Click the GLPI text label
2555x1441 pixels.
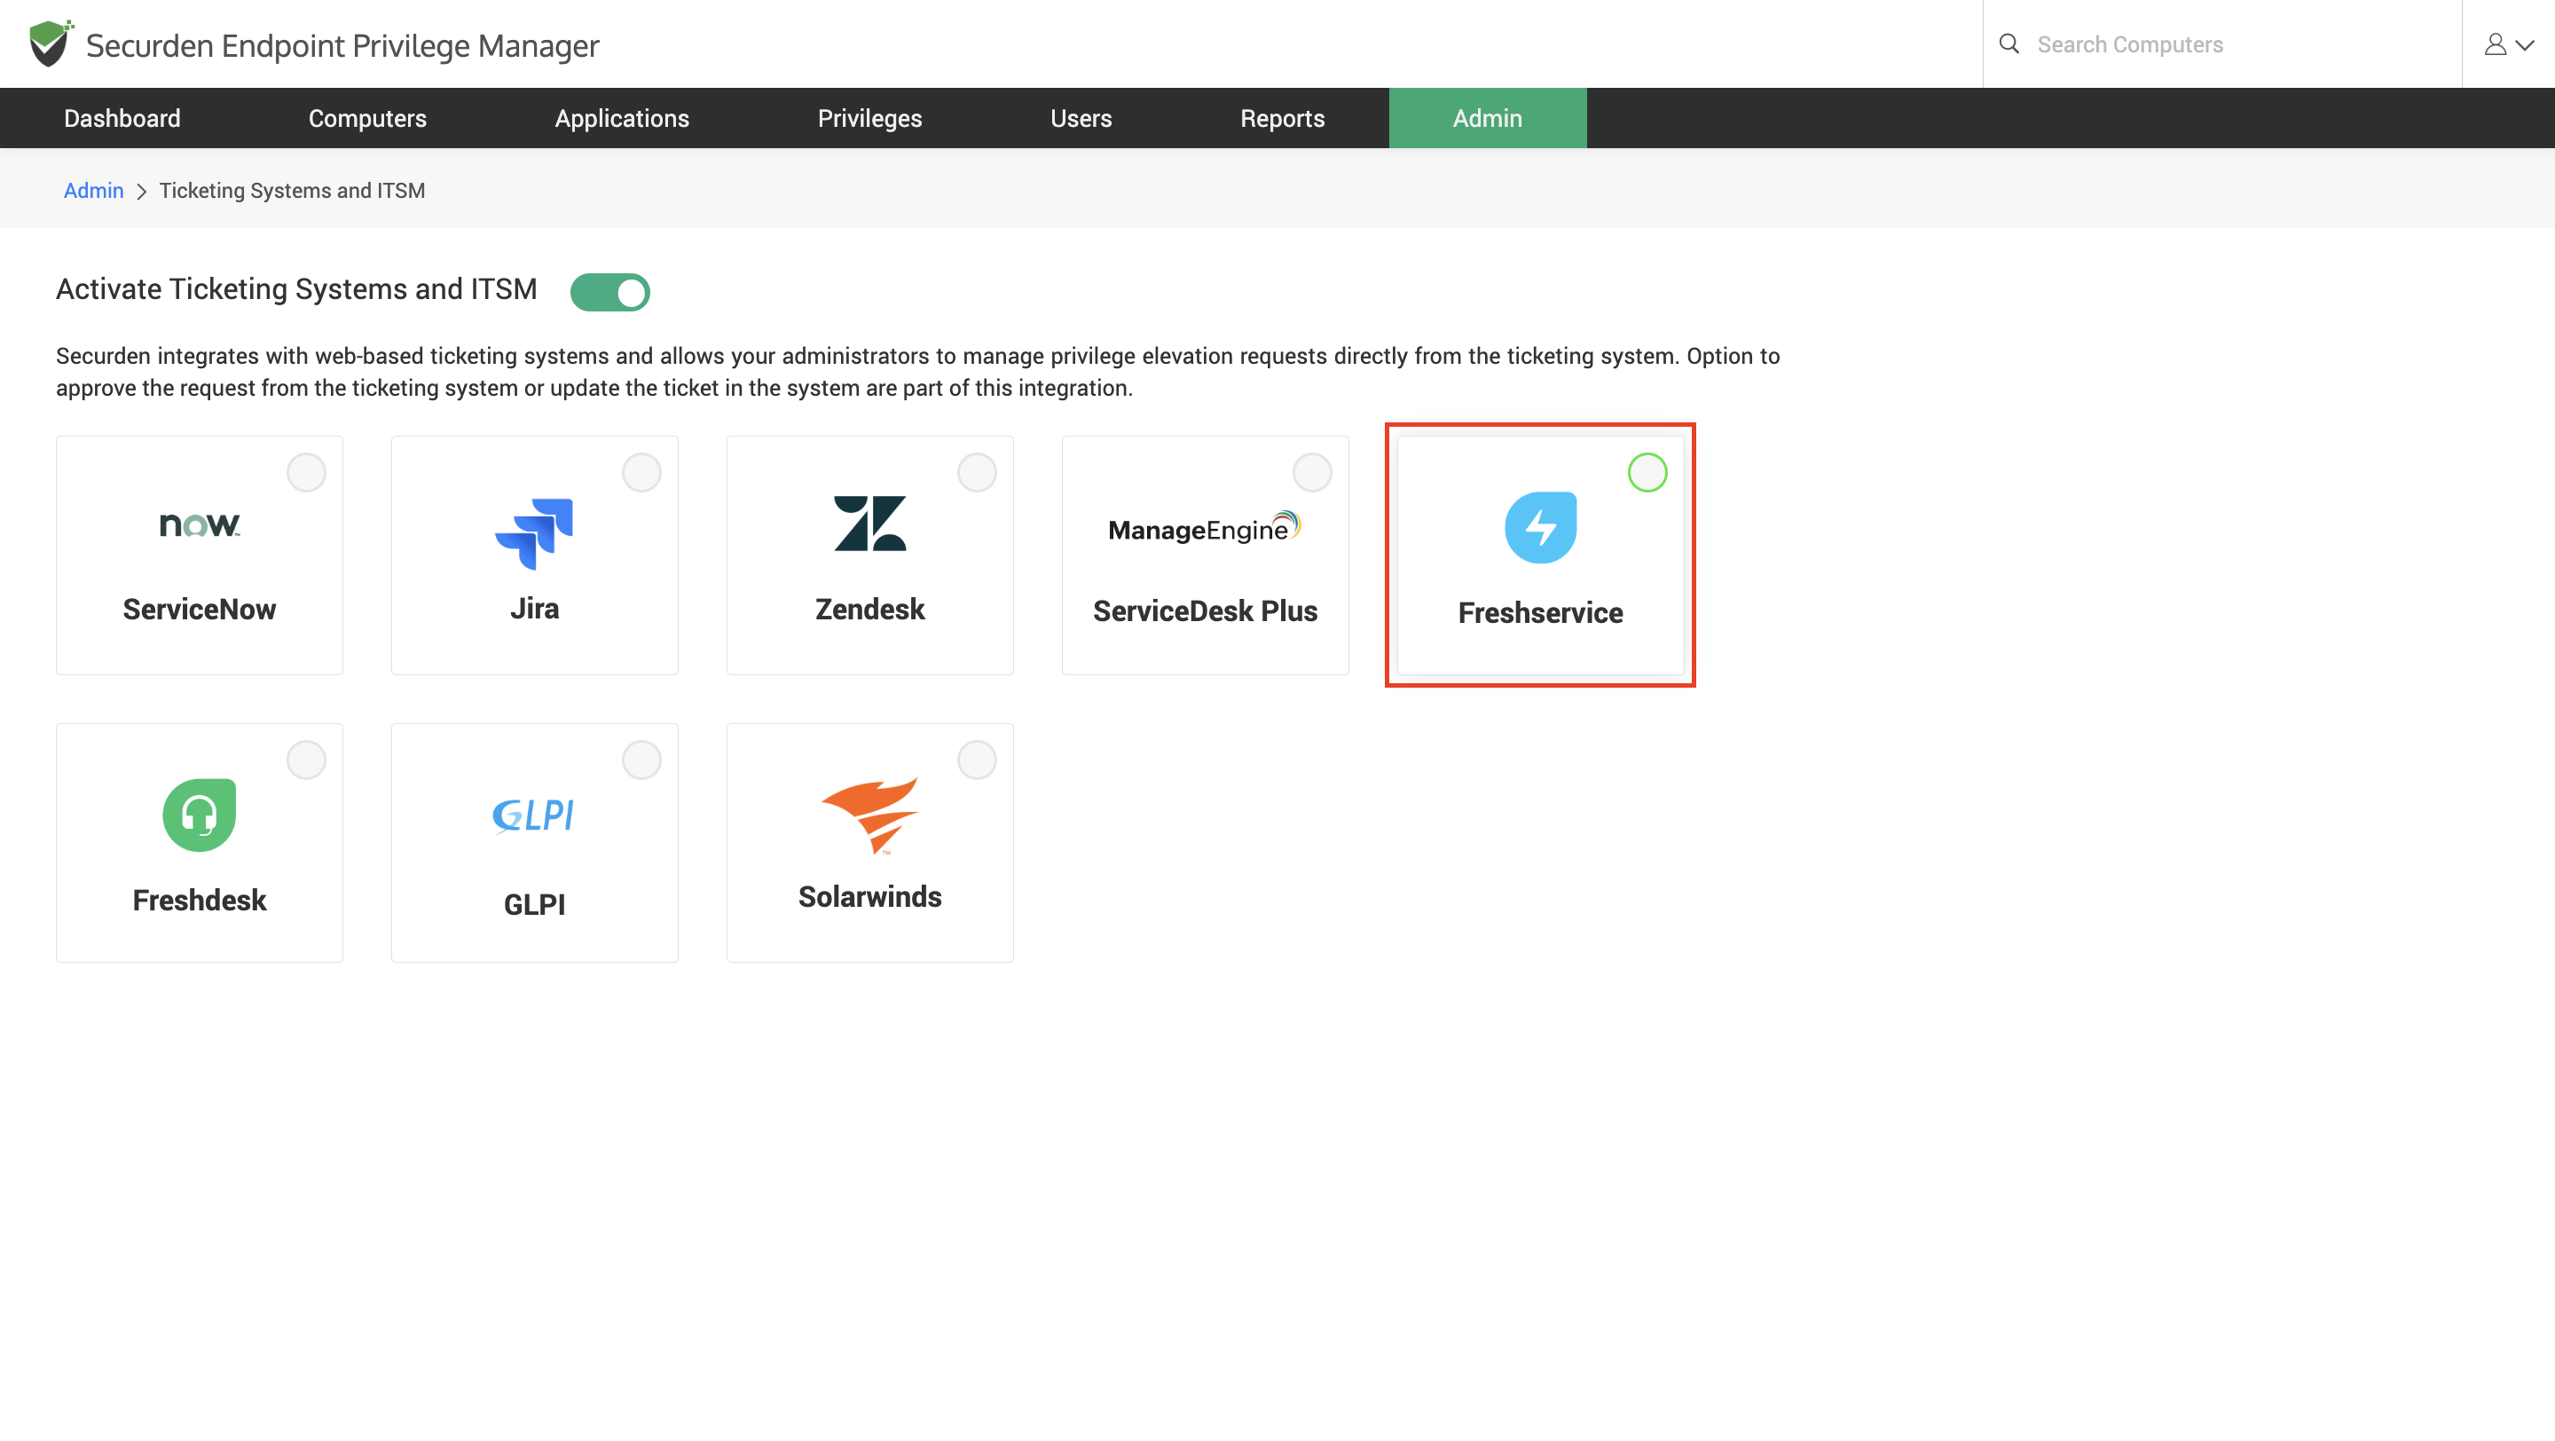(535, 904)
